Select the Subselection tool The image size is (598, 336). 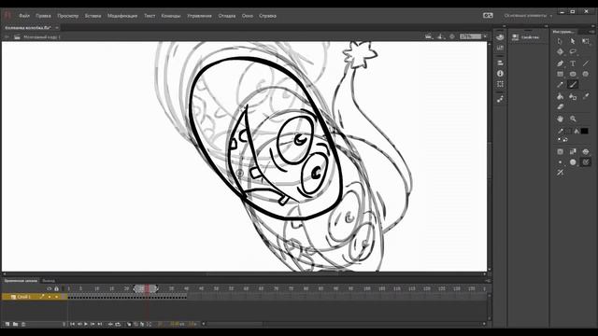coord(573,41)
